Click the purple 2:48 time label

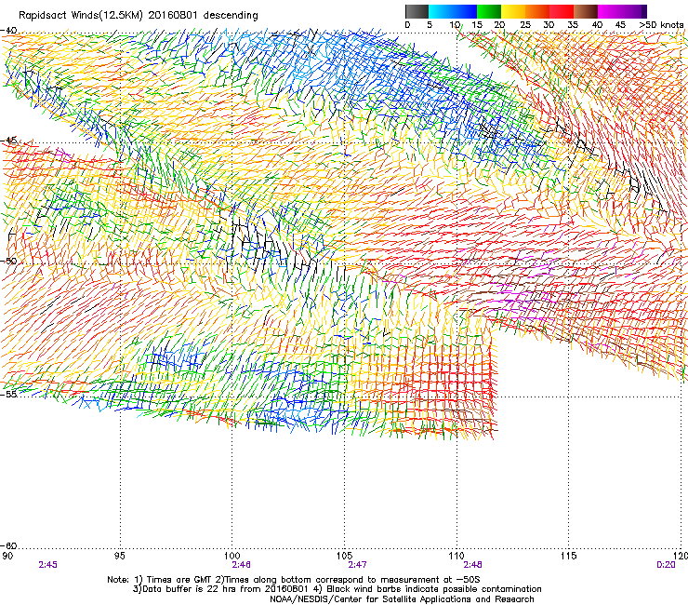point(472,565)
